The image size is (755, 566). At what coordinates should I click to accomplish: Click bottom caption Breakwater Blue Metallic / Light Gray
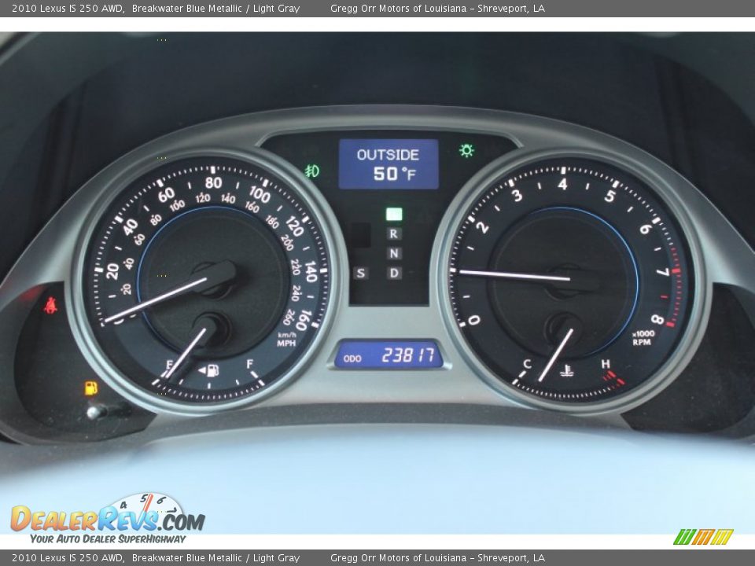(215, 558)
